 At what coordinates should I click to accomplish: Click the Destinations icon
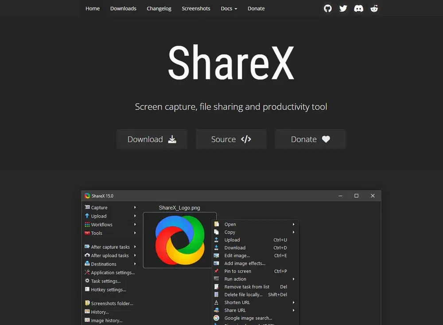tap(87, 264)
